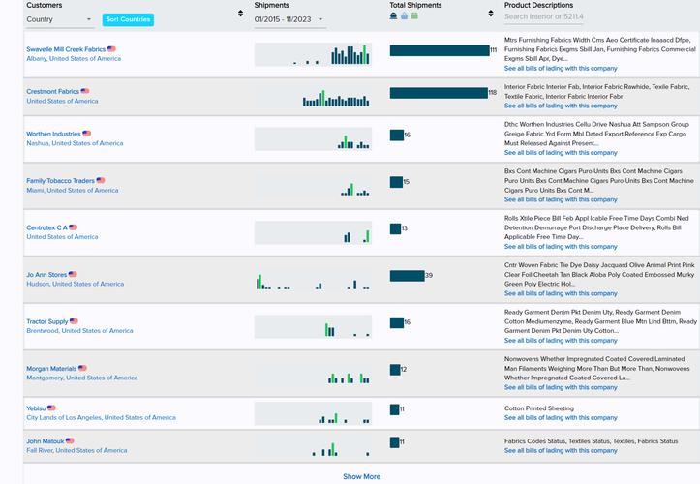See all bills of lading for Morgan Materials
The height and width of the screenshot is (484, 700).
click(561, 387)
